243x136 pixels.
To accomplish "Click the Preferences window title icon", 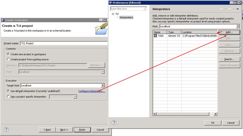I will (111, 2).
